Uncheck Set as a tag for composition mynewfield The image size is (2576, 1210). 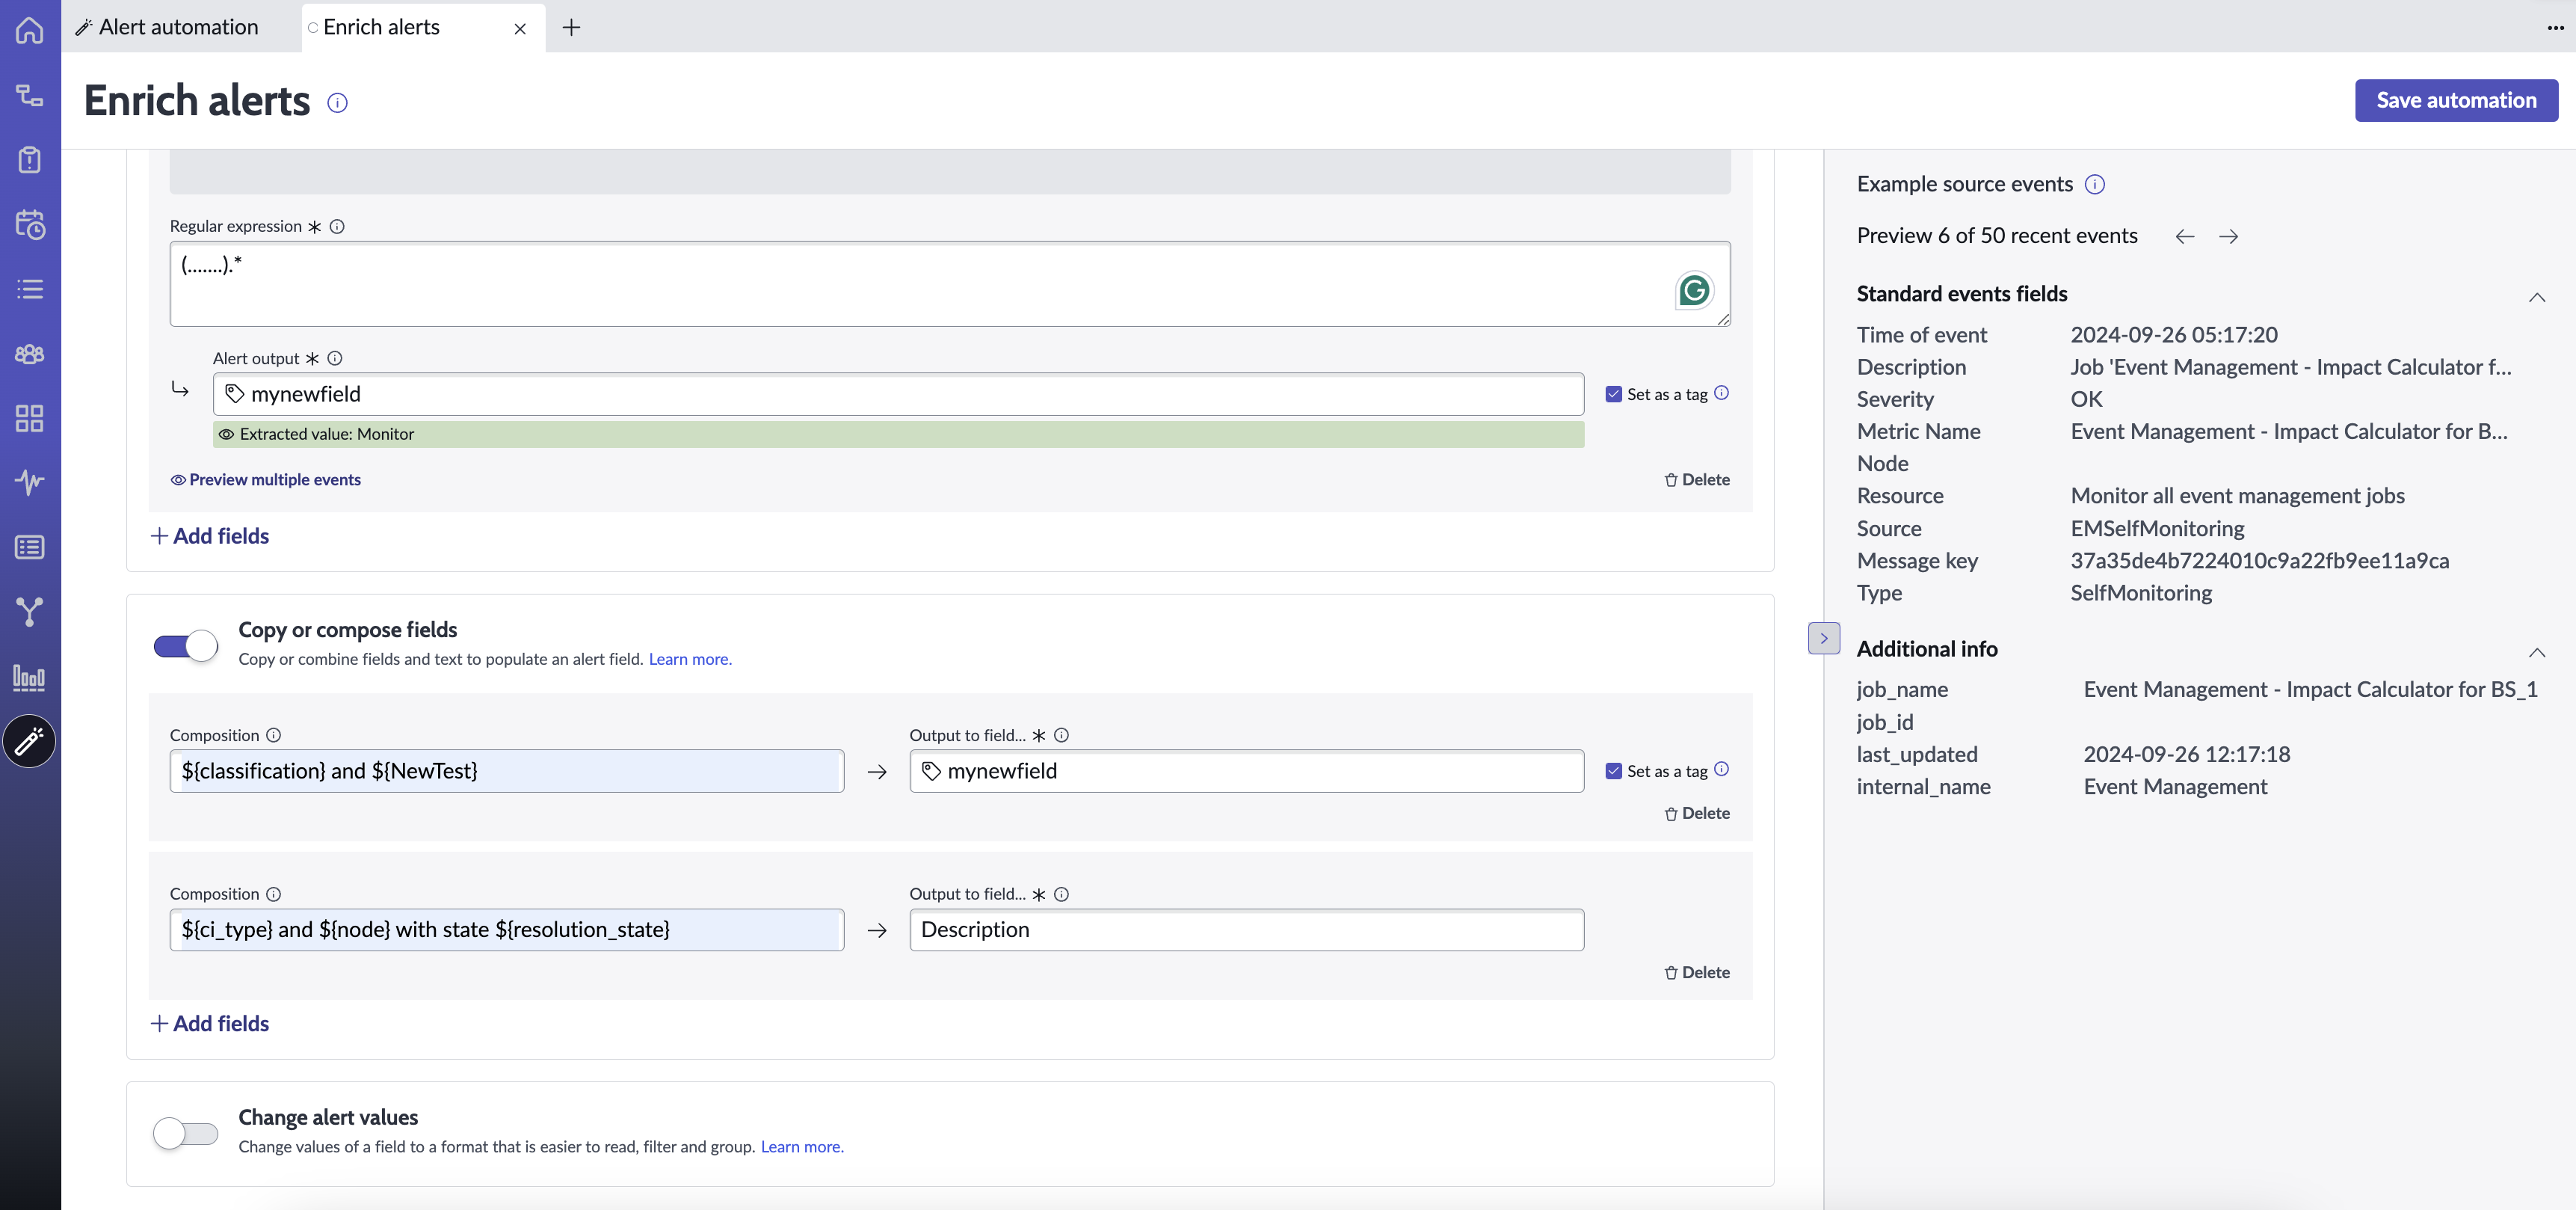(x=1613, y=771)
